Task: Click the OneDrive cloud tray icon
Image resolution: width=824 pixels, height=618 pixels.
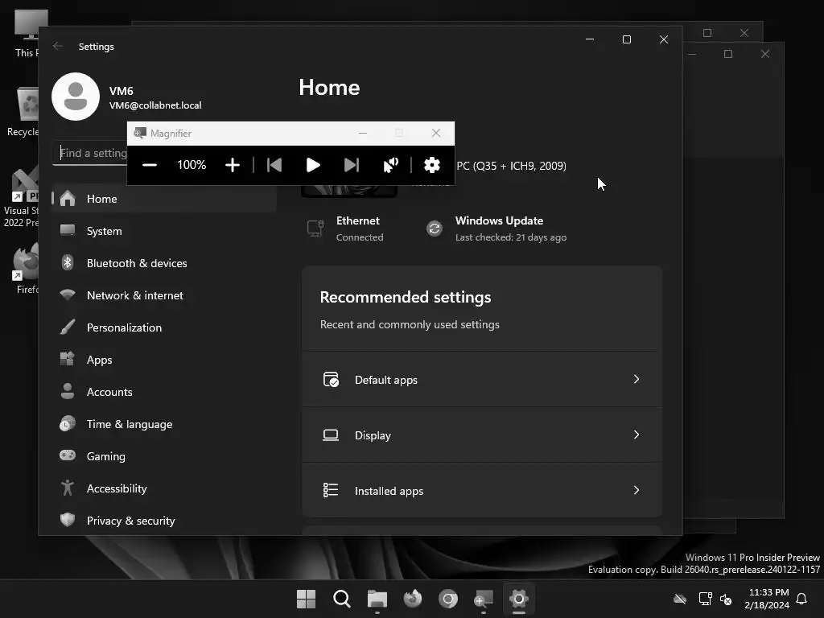Action: click(680, 599)
